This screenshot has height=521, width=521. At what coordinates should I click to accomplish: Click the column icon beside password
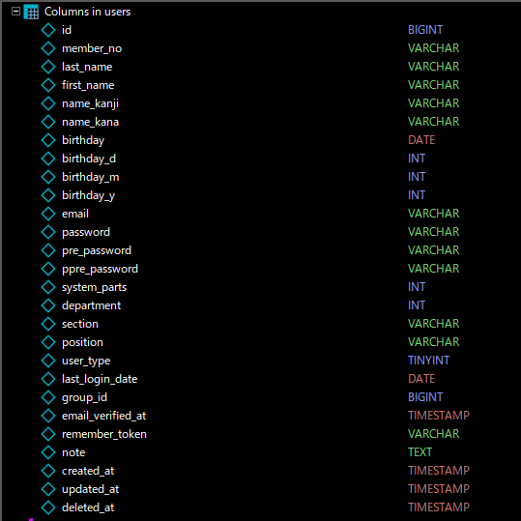[x=48, y=232]
